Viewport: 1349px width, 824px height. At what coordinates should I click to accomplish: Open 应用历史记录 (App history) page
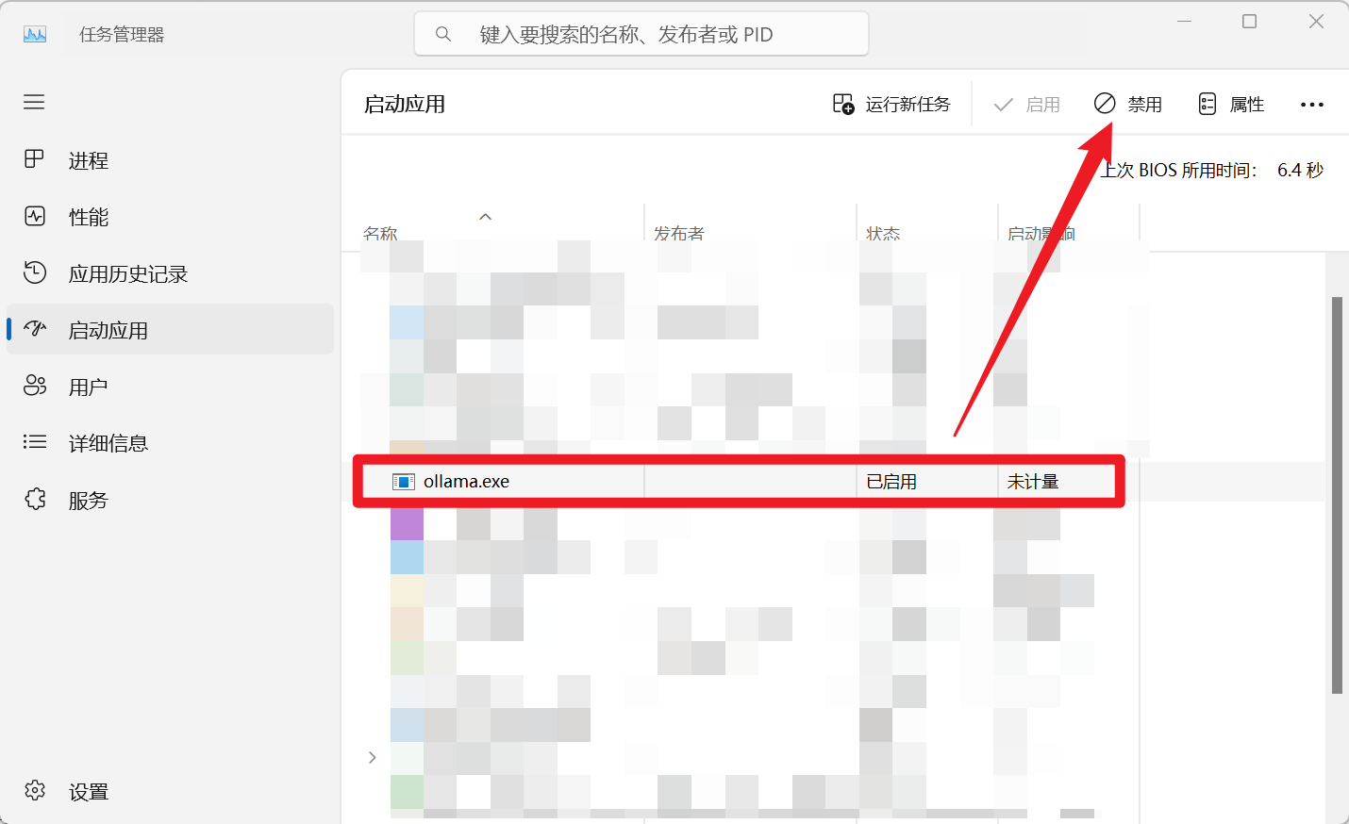click(127, 274)
